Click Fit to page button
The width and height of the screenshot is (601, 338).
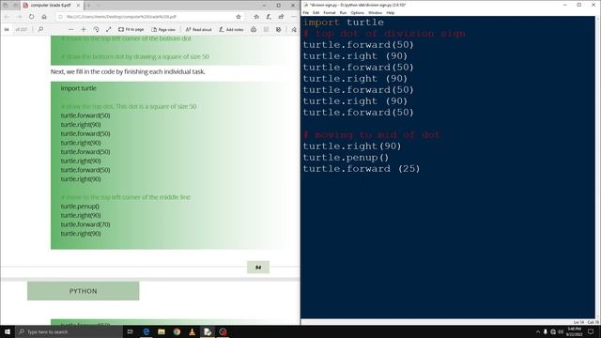(131, 29)
